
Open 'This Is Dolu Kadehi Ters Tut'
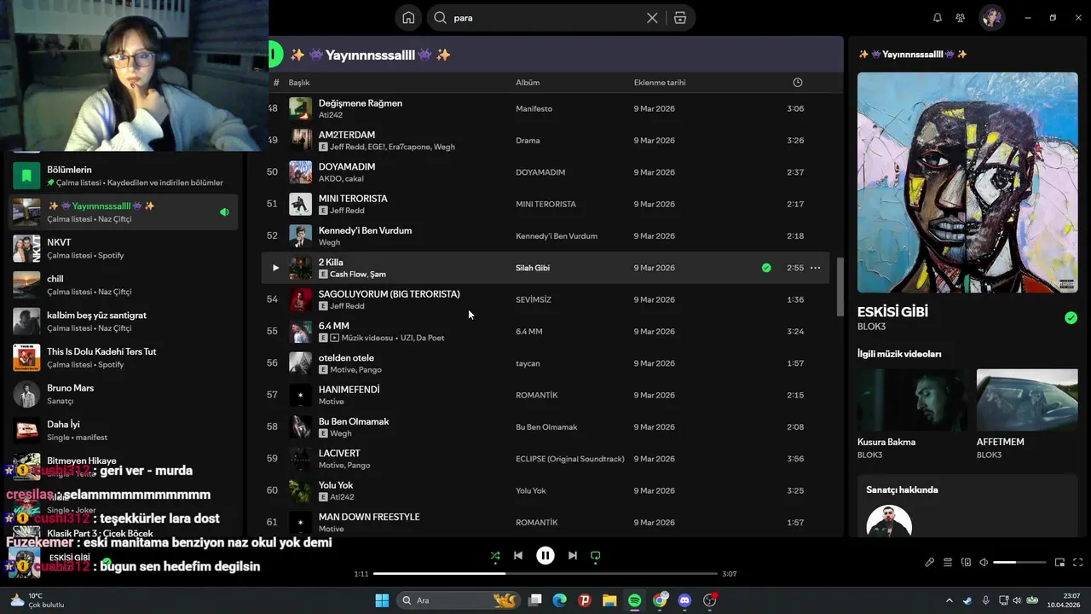click(124, 357)
